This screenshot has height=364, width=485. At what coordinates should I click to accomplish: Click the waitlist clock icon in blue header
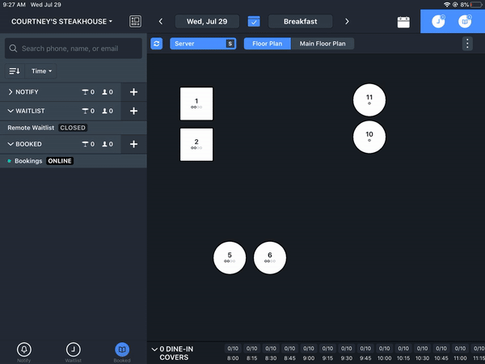pyautogui.click(x=438, y=21)
